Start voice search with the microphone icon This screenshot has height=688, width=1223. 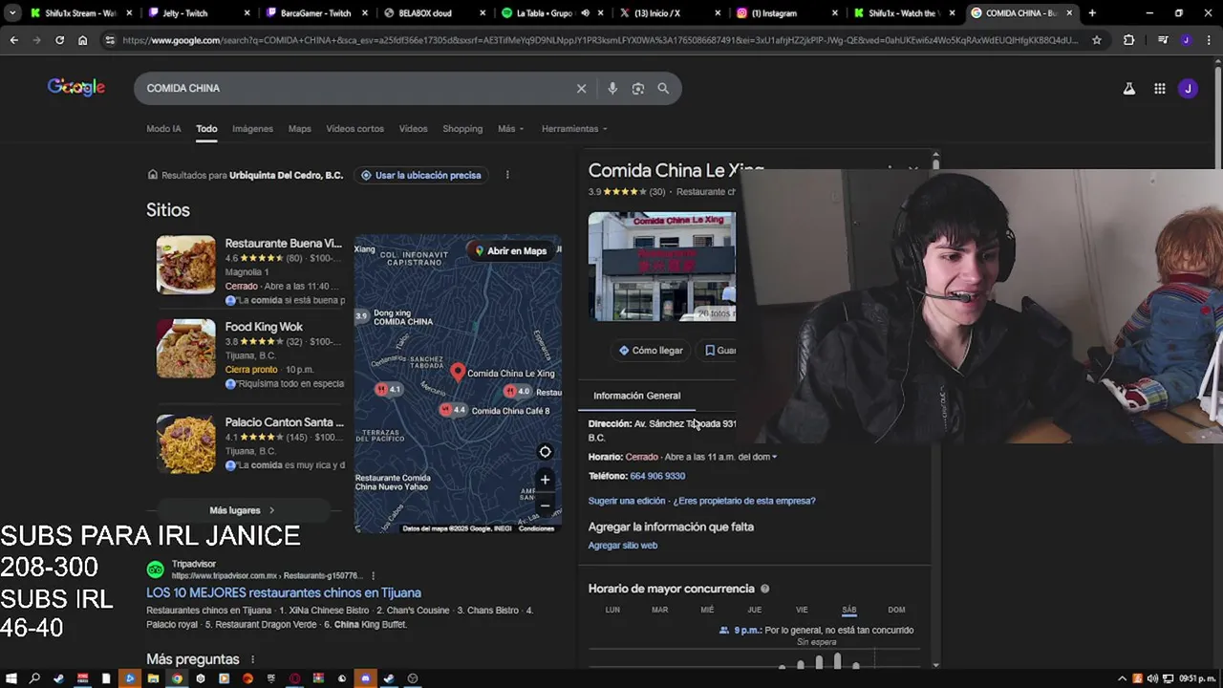click(x=612, y=88)
